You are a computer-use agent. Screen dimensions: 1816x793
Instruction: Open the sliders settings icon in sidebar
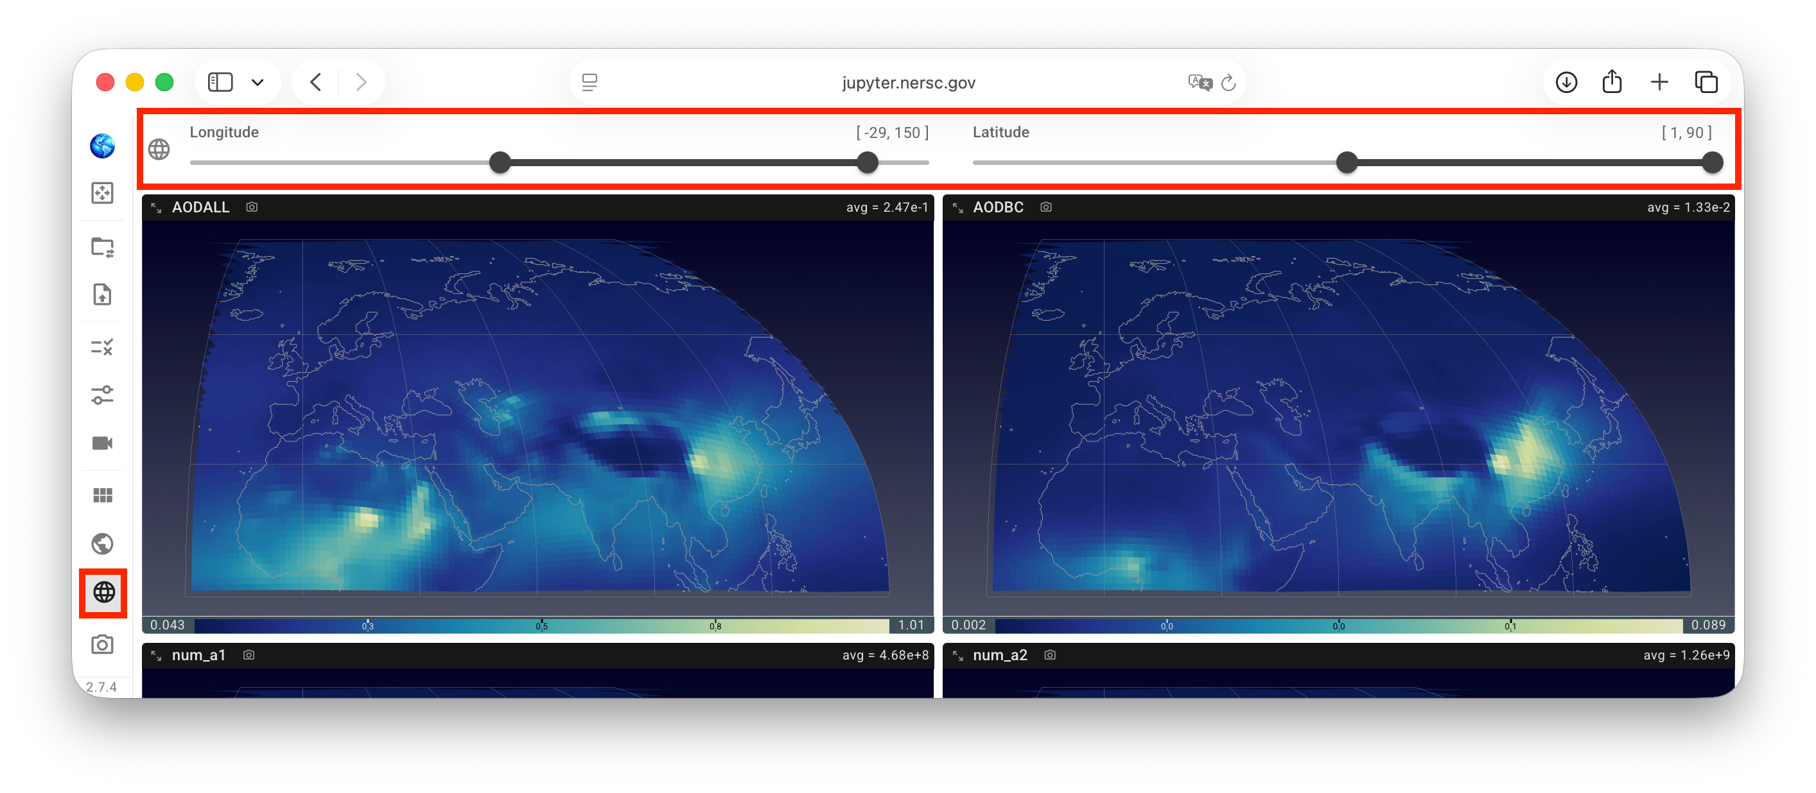(x=102, y=395)
